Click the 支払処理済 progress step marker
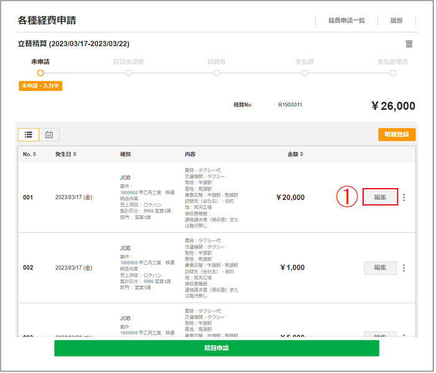 pos(392,73)
